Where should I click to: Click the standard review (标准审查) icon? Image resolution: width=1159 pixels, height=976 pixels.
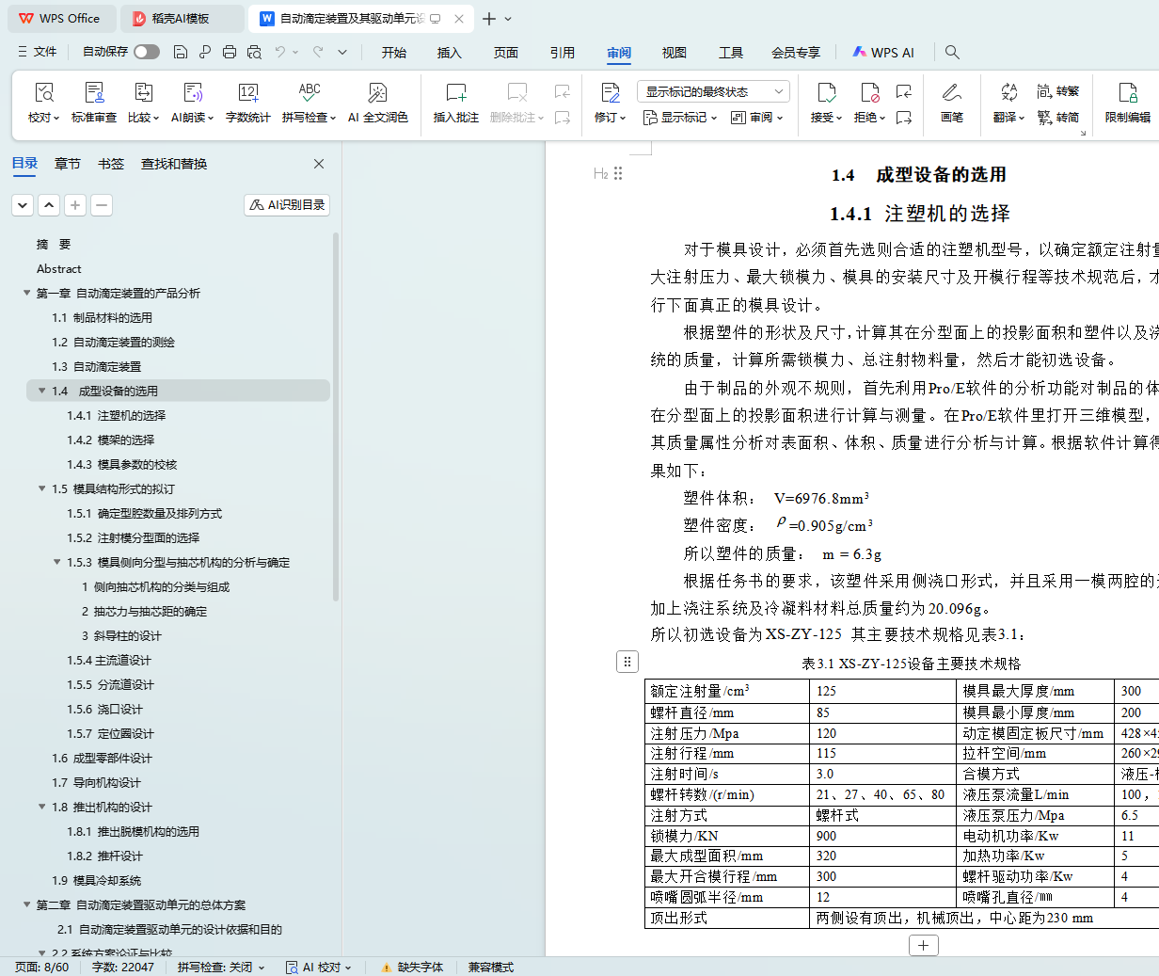coord(94,93)
